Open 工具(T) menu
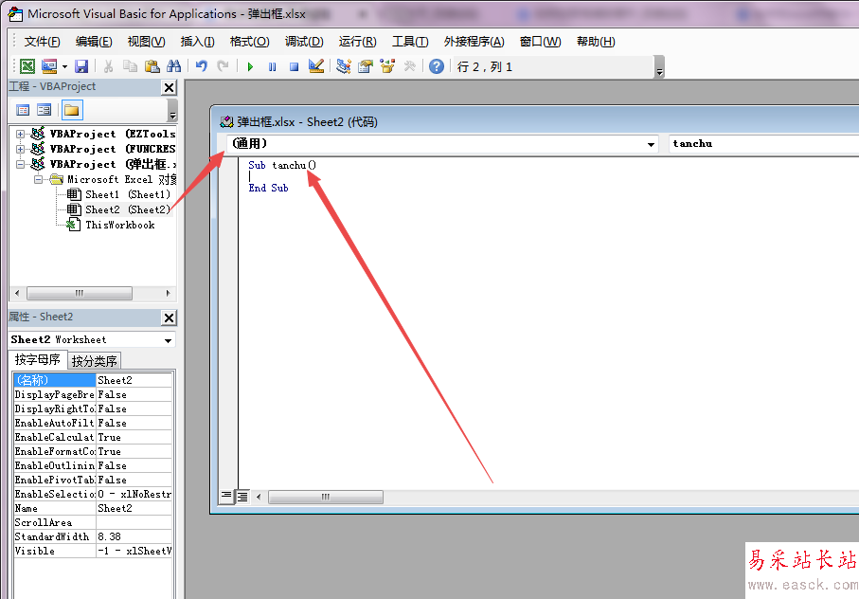The height and width of the screenshot is (599, 859). [410, 42]
